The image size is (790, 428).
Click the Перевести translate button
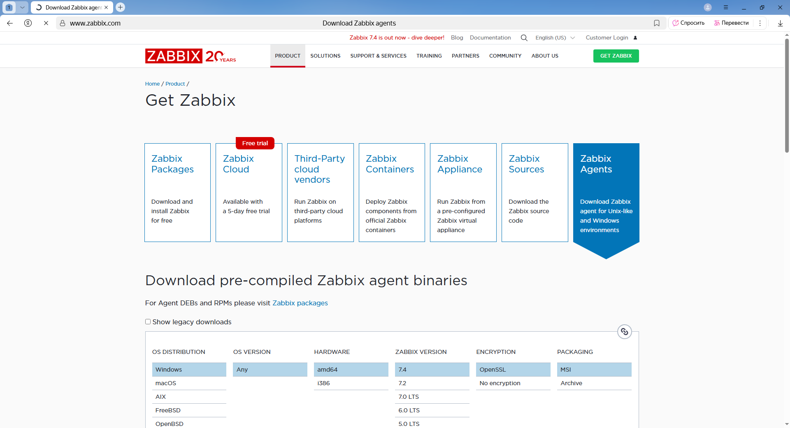click(731, 23)
